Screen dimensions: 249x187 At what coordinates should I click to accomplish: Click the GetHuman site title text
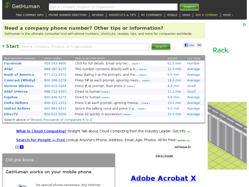26,7
